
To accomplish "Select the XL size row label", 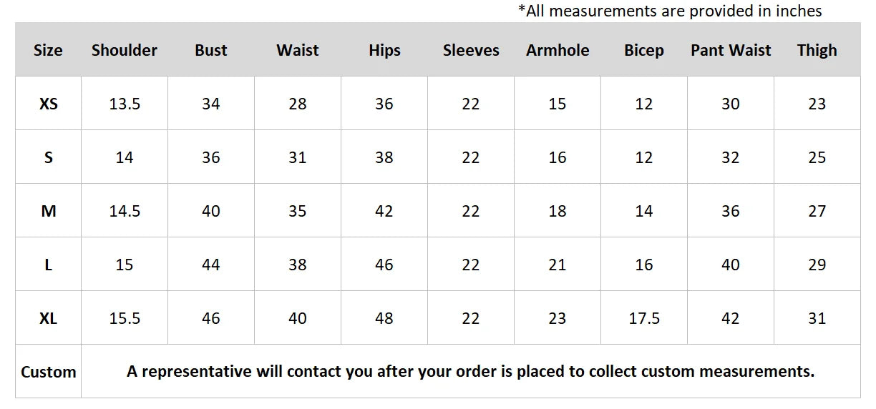I will coord(48,318).
